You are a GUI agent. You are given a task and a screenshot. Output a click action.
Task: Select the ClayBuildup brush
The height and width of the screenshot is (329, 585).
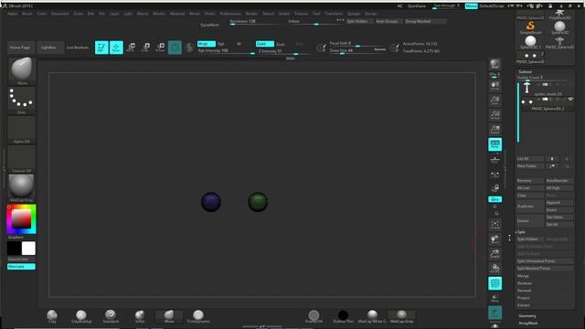click(81, 316)
